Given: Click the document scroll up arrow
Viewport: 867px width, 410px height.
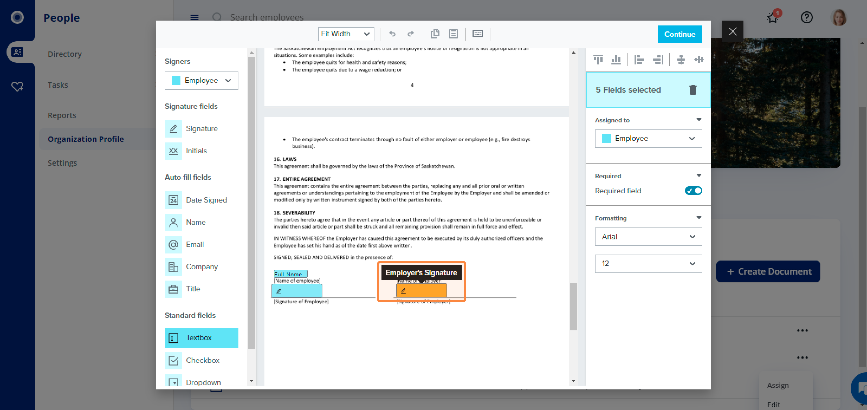Looking at the screenshot, I should pyautogui.click(x=573, y=53).
